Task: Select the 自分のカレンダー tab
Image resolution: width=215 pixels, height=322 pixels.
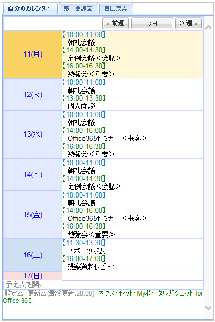Action: (30, 8)
